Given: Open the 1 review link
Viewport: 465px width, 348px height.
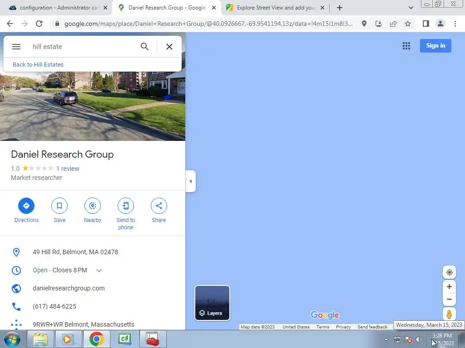Looking at the screenshot, I should coord(68,169).
